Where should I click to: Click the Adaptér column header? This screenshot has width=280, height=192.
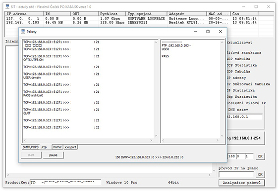[x=187, y=14]
